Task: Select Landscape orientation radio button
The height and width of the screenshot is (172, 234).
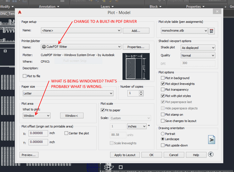Action: (x=163, y=139)
